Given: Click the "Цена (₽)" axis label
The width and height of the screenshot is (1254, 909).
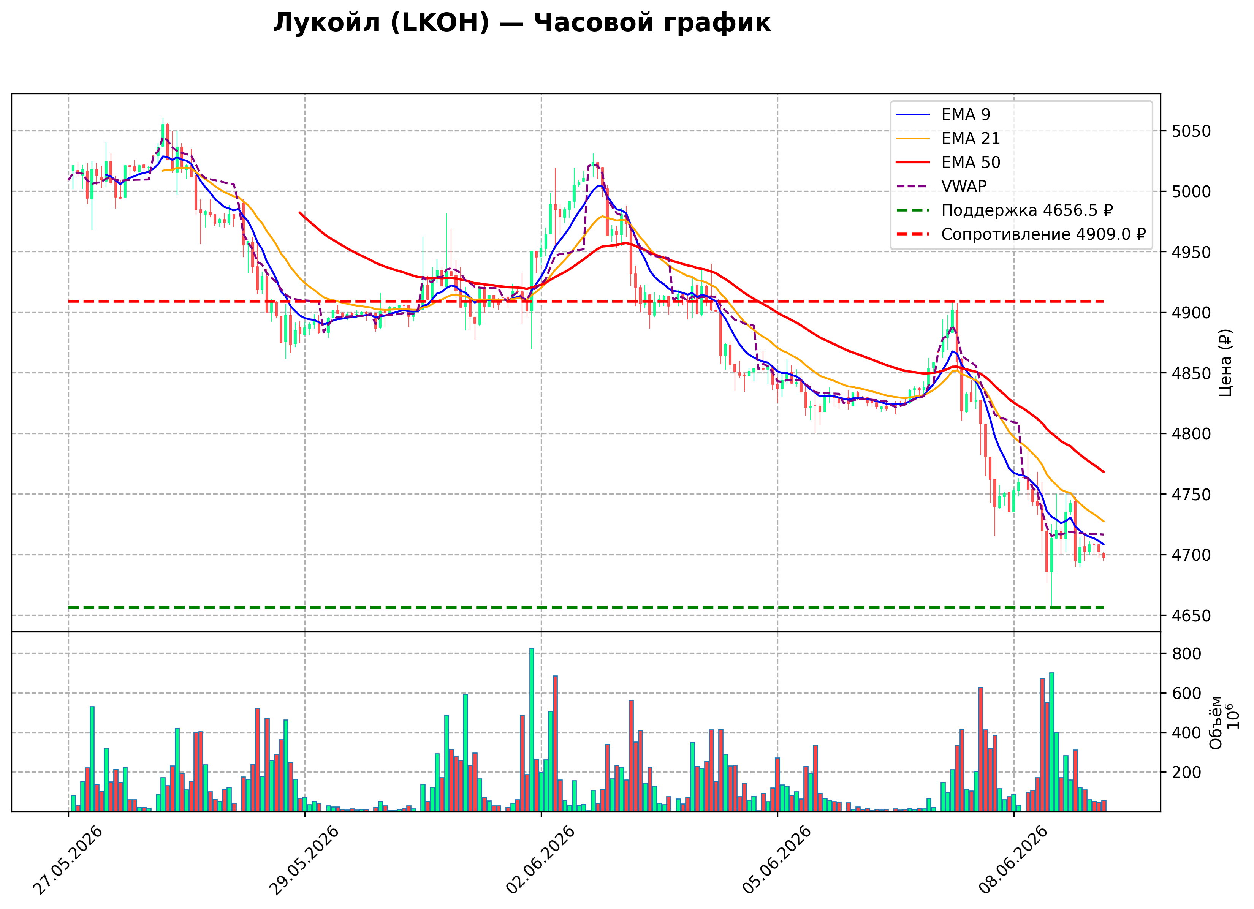Looking at the screenshot, I should 1225,362.
